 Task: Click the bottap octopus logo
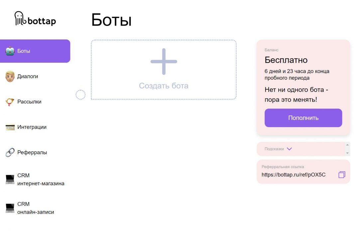coord(20,18)
